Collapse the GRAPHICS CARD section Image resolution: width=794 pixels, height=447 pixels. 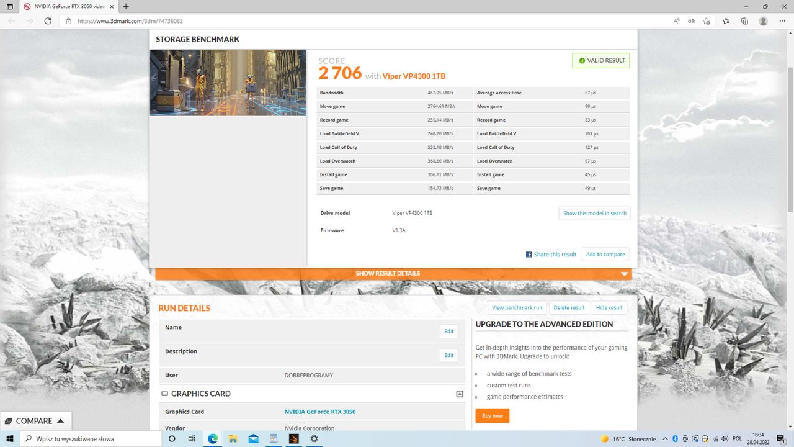point(460,394)
